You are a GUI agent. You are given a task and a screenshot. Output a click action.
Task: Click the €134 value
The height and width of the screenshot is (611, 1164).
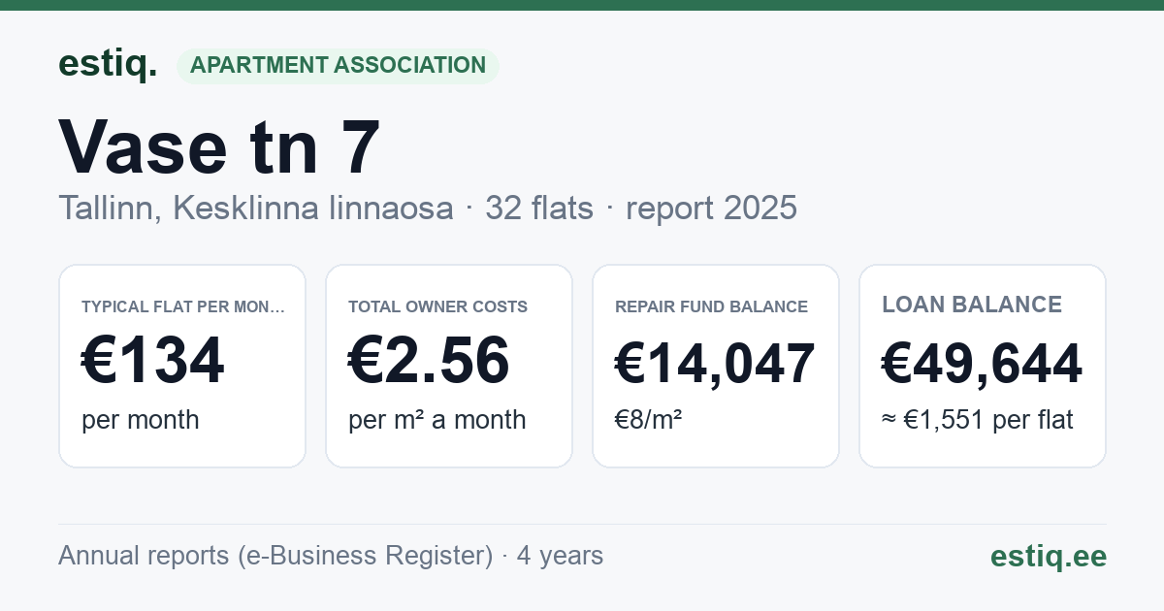pyautogui.click(x=153, y=362)
